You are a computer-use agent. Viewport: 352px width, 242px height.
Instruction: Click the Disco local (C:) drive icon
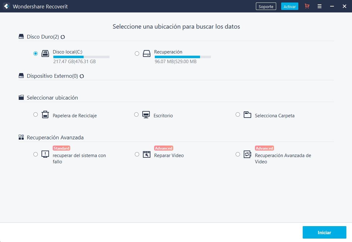45,54
